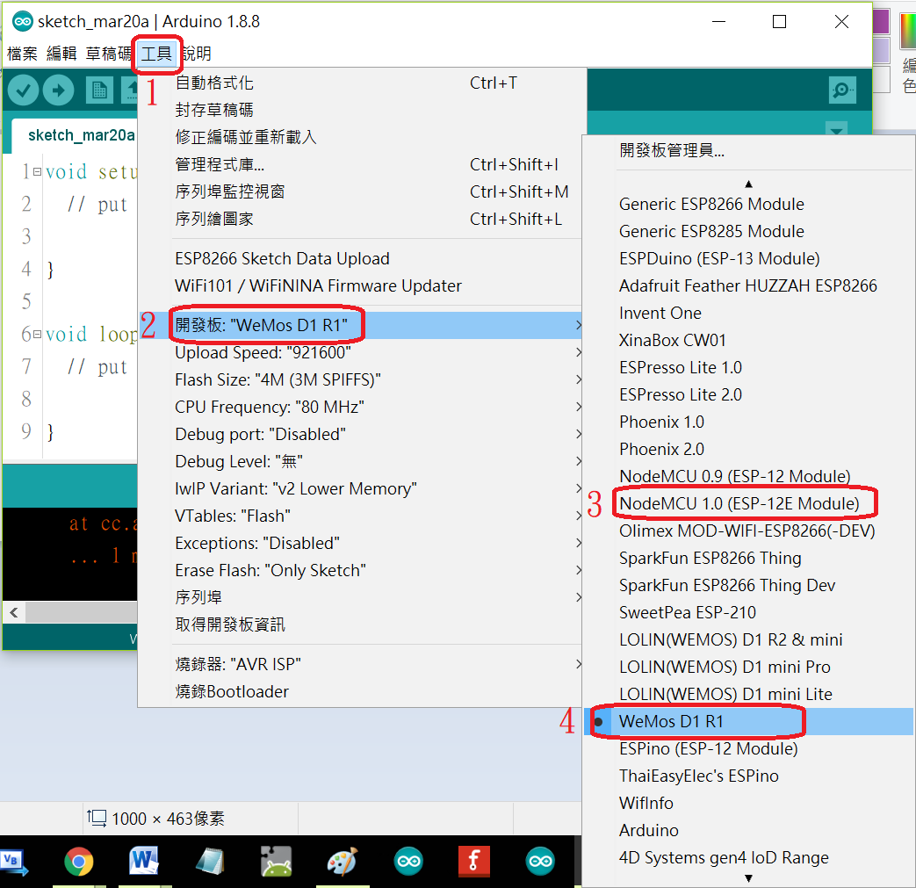Open the 草稿碼 menu
This screenshot has height=888, width=916.
coord(109,54)
